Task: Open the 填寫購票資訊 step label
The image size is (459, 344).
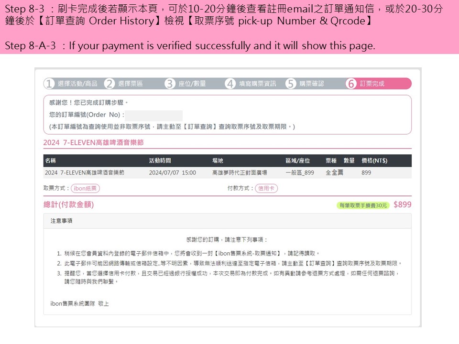Action: [257, 84]
